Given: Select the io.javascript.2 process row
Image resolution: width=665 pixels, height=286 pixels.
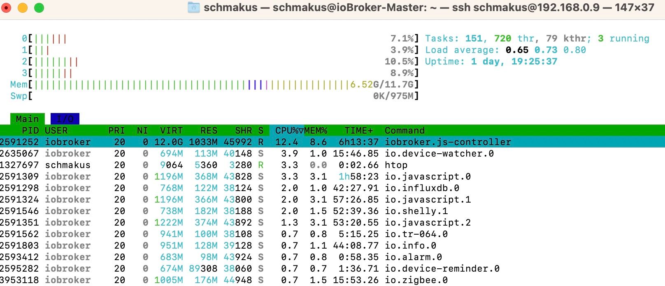Looking at the screenshot, I should [x=332, y=222].
